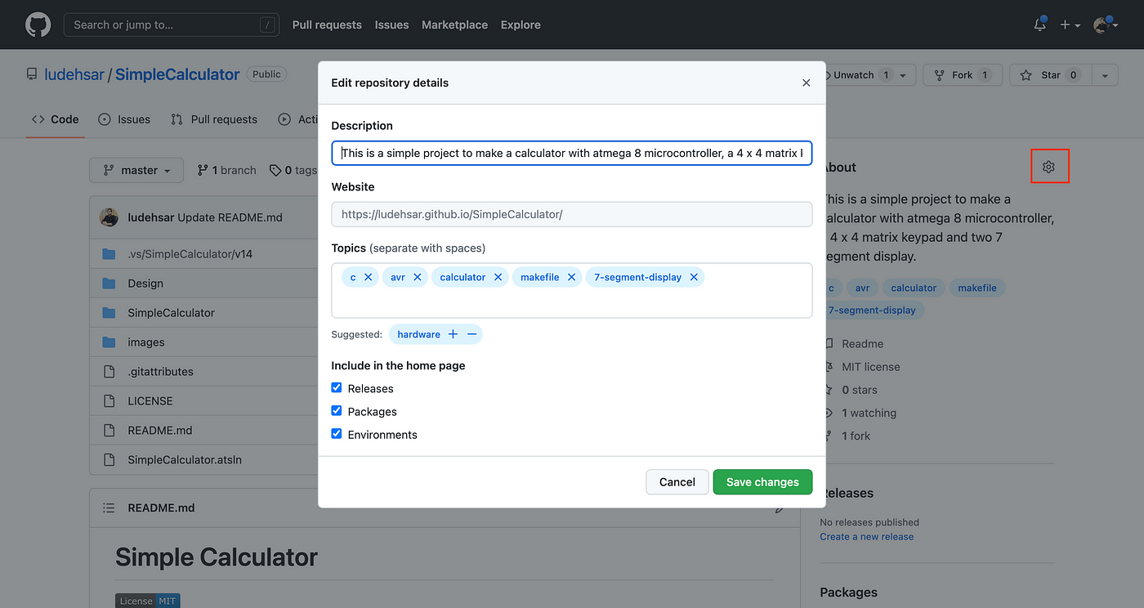The image size is (1144, 608).
Task: Remove the 'calculator' topic tag
Action: click(498, 277)
